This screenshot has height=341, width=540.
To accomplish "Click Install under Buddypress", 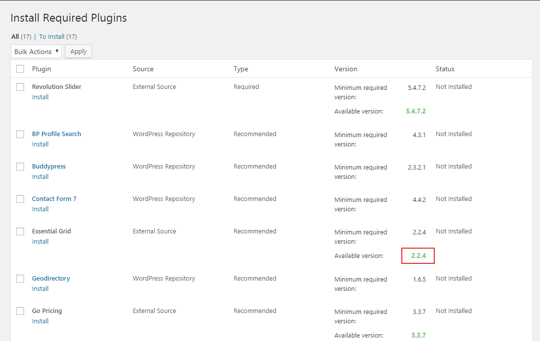I will pyautogui.click(x=40, y=176).
